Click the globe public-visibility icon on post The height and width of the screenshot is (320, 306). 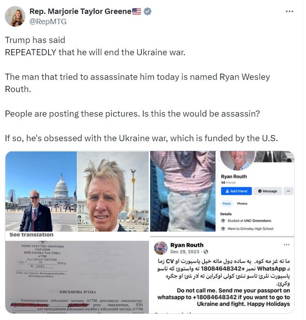206,252
